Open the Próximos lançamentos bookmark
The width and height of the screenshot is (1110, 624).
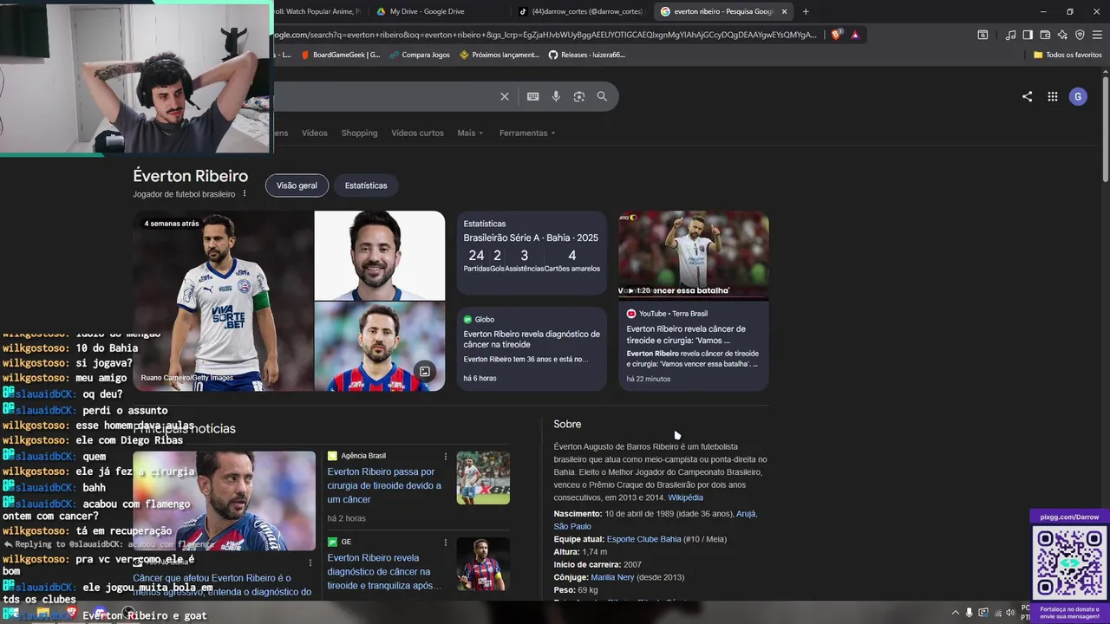pos(499,55)
